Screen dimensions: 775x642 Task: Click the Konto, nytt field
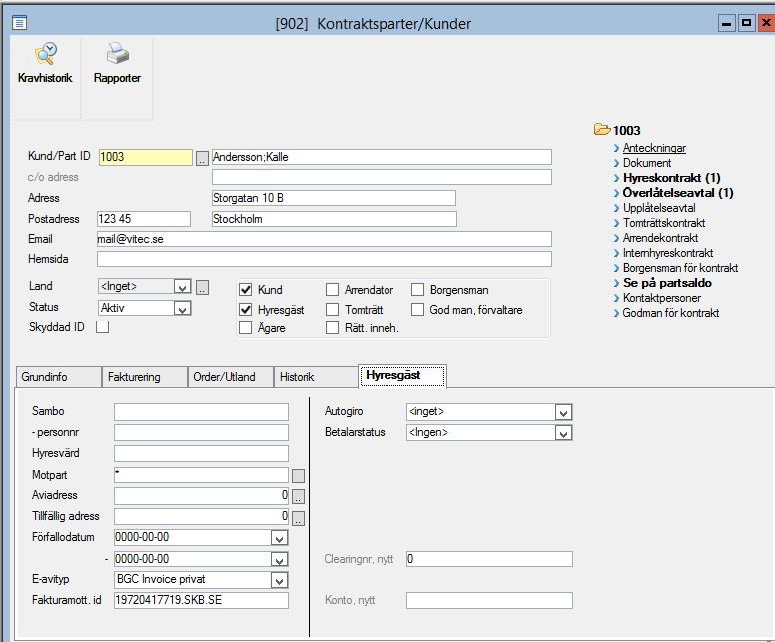point(489,601)
